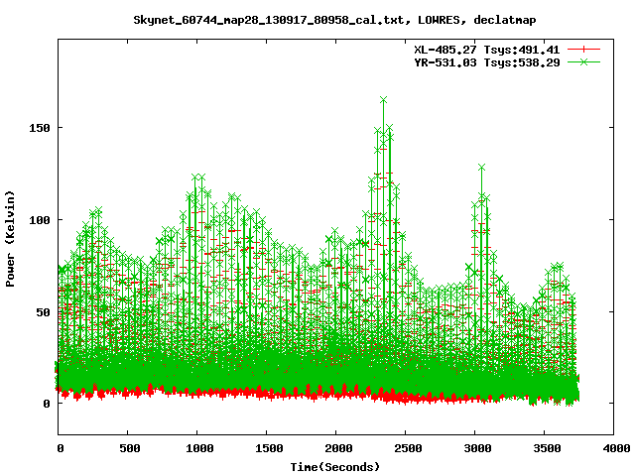Click the y-axis tick label 0
The height and width of the screenshot is (476, 635).
point(47,404)
